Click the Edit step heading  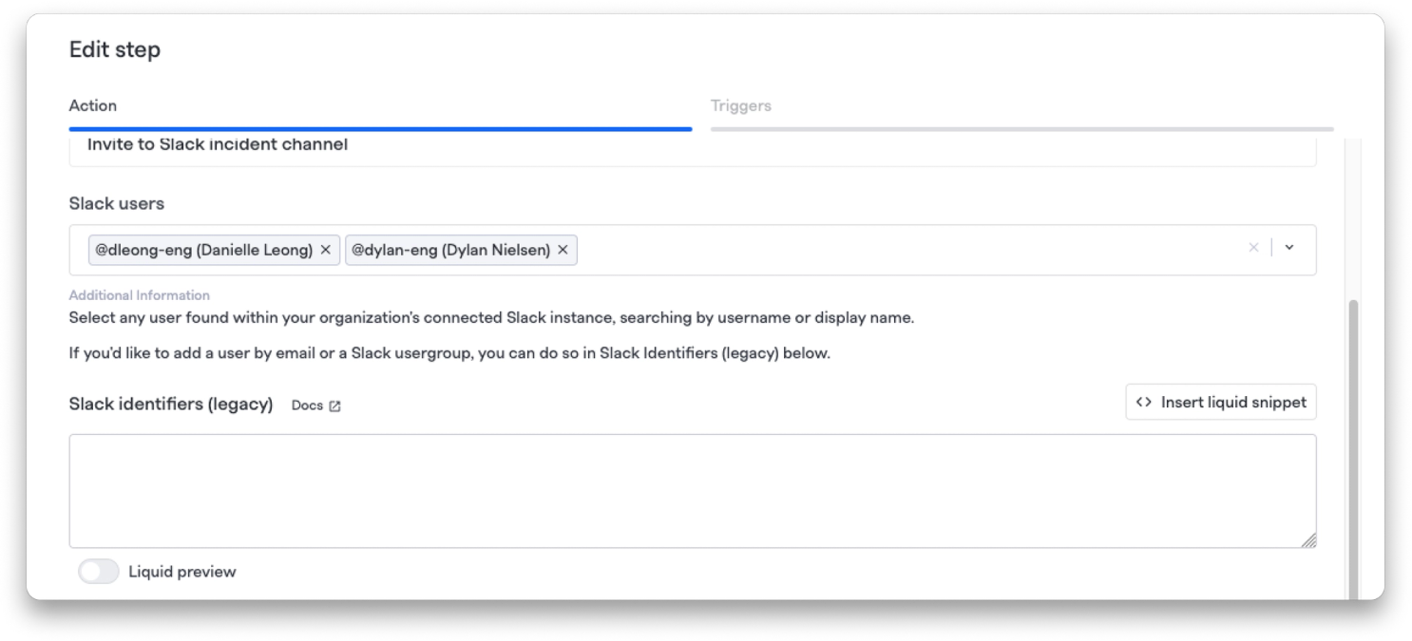pos(115,50)
